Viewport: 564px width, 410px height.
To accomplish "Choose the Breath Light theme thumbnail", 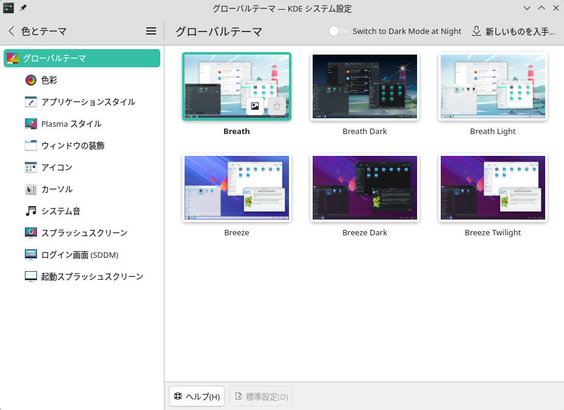I will pos(492,86).
